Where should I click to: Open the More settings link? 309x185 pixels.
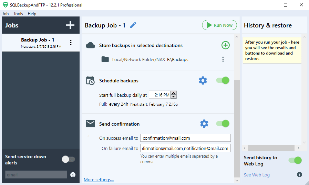[99, 180]
